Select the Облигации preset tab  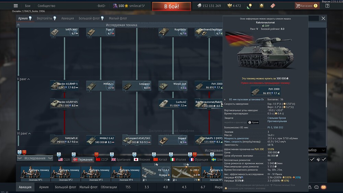(x=109, y=187)
